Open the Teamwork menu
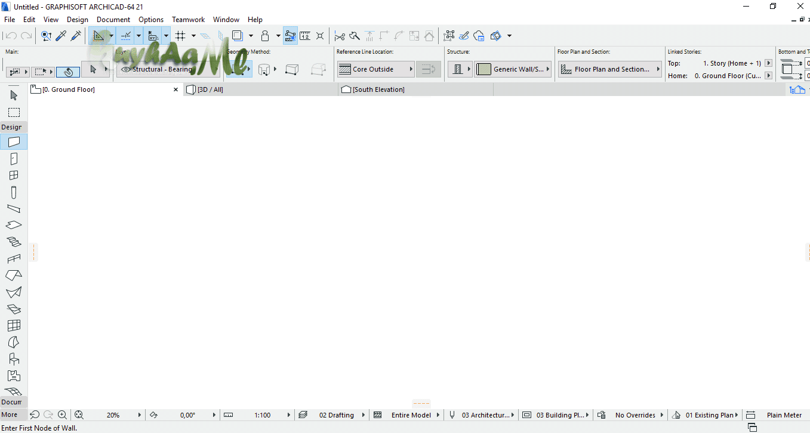 click(x=188, y=20)
